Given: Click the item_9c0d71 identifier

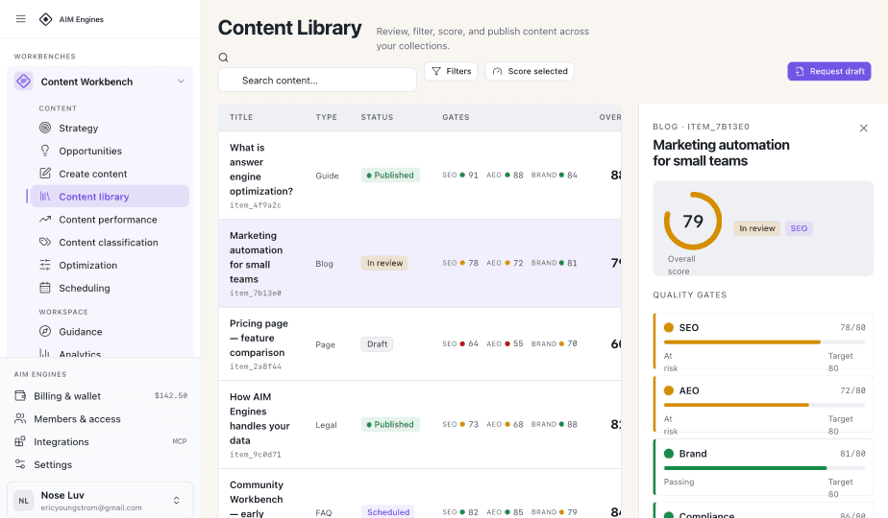Looking at the screenshot, I should click(x=256, y=455).
